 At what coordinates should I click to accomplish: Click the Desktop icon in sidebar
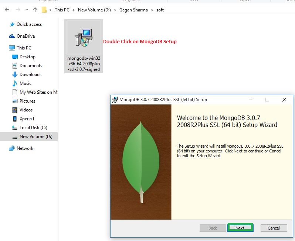tap(15, 57)
